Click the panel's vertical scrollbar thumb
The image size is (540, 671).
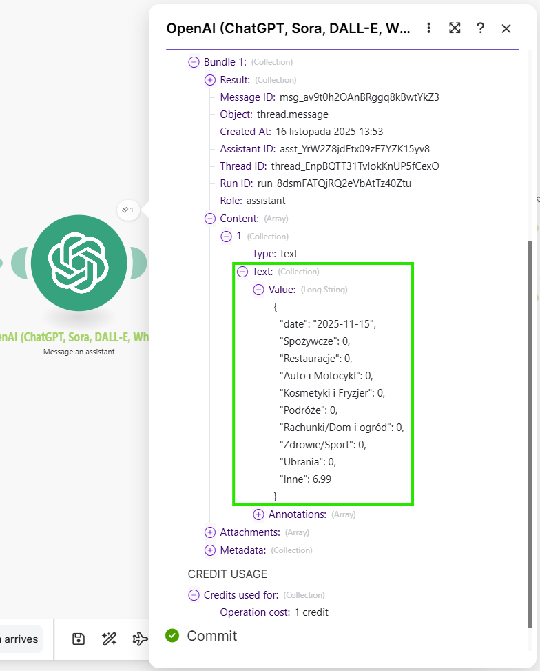point(530,434)
